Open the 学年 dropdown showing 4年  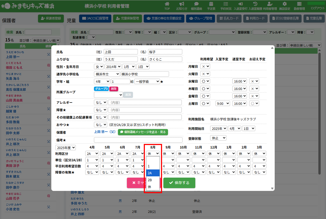coord(102,82)
